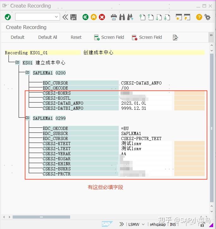Image resolution: width=216 pixels, height=229 pixels.
Task: Click the CSKSZ-PRCTR_TEXT cursor value
Action: coord(141,138)
